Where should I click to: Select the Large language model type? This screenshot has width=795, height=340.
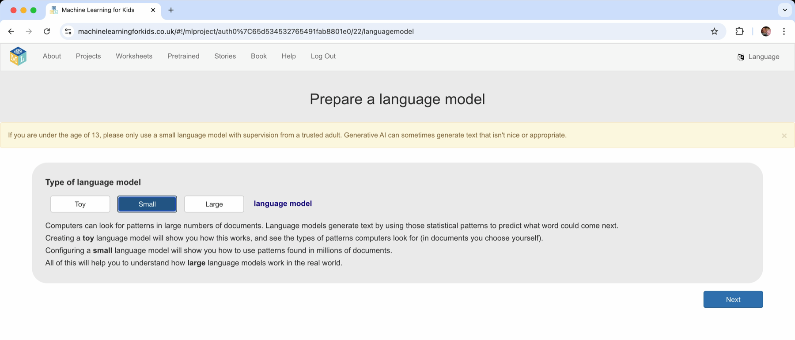point(214,204)
